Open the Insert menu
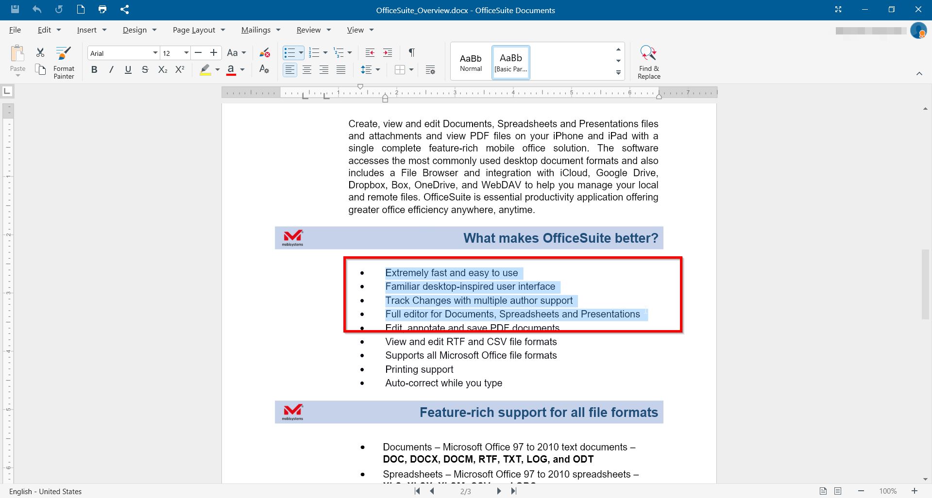This screenshot has height=498, width=932. click(91, 30)
